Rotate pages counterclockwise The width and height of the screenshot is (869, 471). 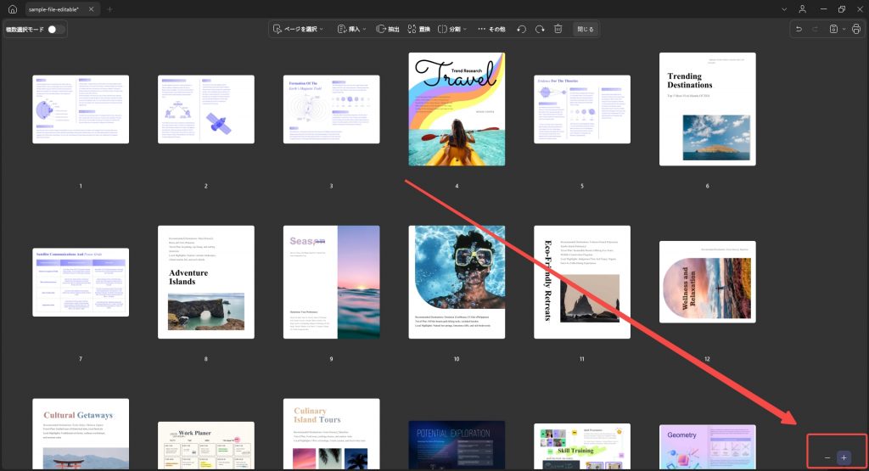tap(522, 30)
